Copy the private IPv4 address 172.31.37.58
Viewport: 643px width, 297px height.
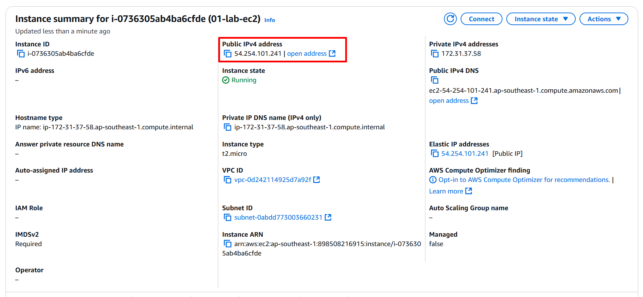(434, 54)
